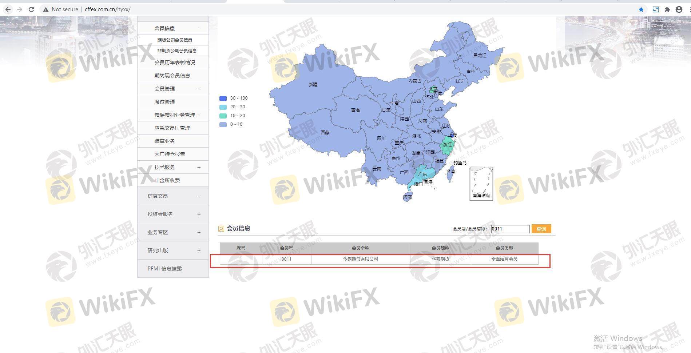Open 会员历年表彰情况 menu item
The image size is (691, 353).
175,63
